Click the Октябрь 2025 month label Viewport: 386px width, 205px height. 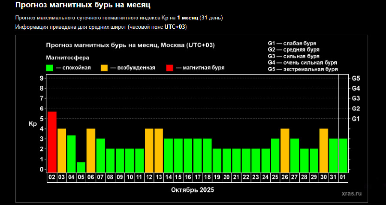193,190
